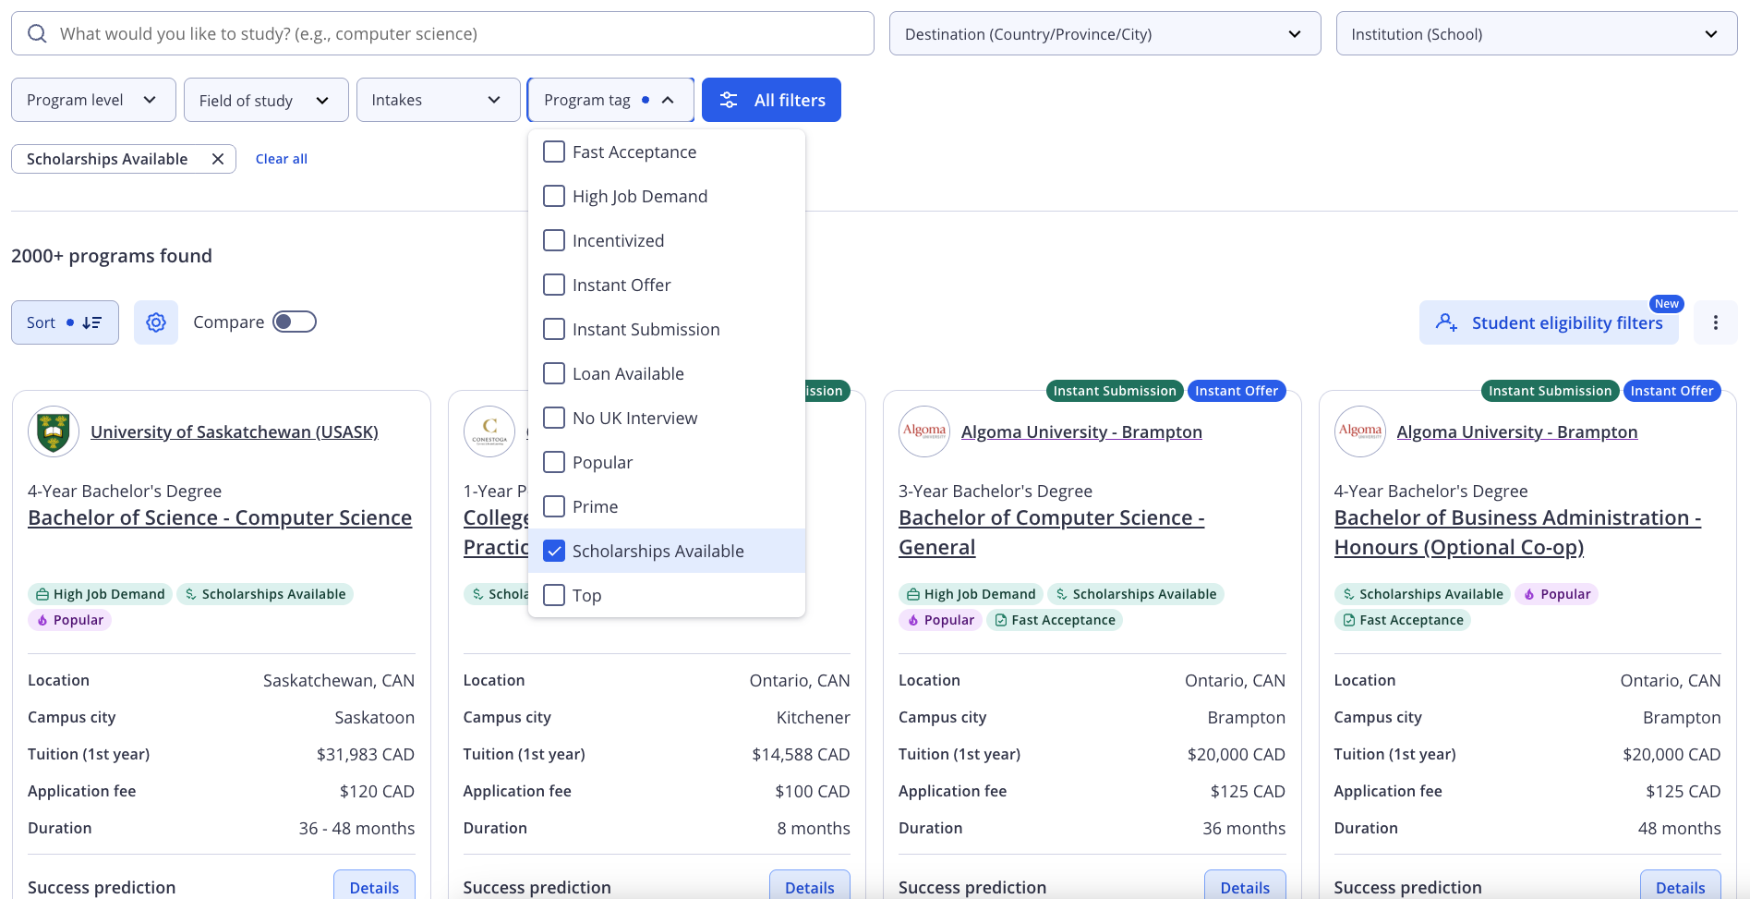
Task: Click Scholarships Available tag on Business Administration card
Action: (x=1422, y=594)
